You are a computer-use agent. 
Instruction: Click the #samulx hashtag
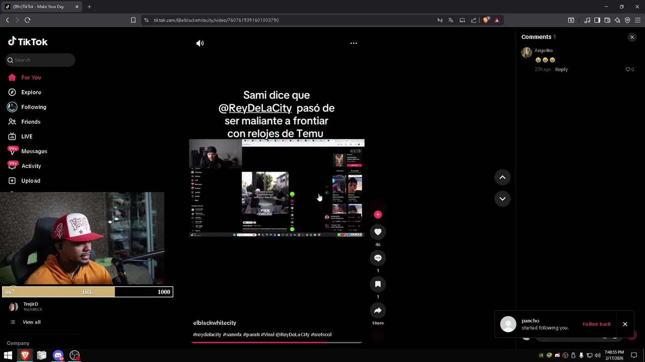pyautogui.click(x=232, y=335)
